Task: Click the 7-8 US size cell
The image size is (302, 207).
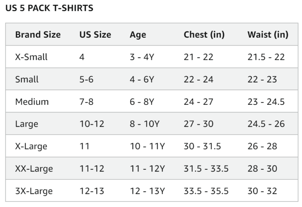Action: click(x=87, y=102)
